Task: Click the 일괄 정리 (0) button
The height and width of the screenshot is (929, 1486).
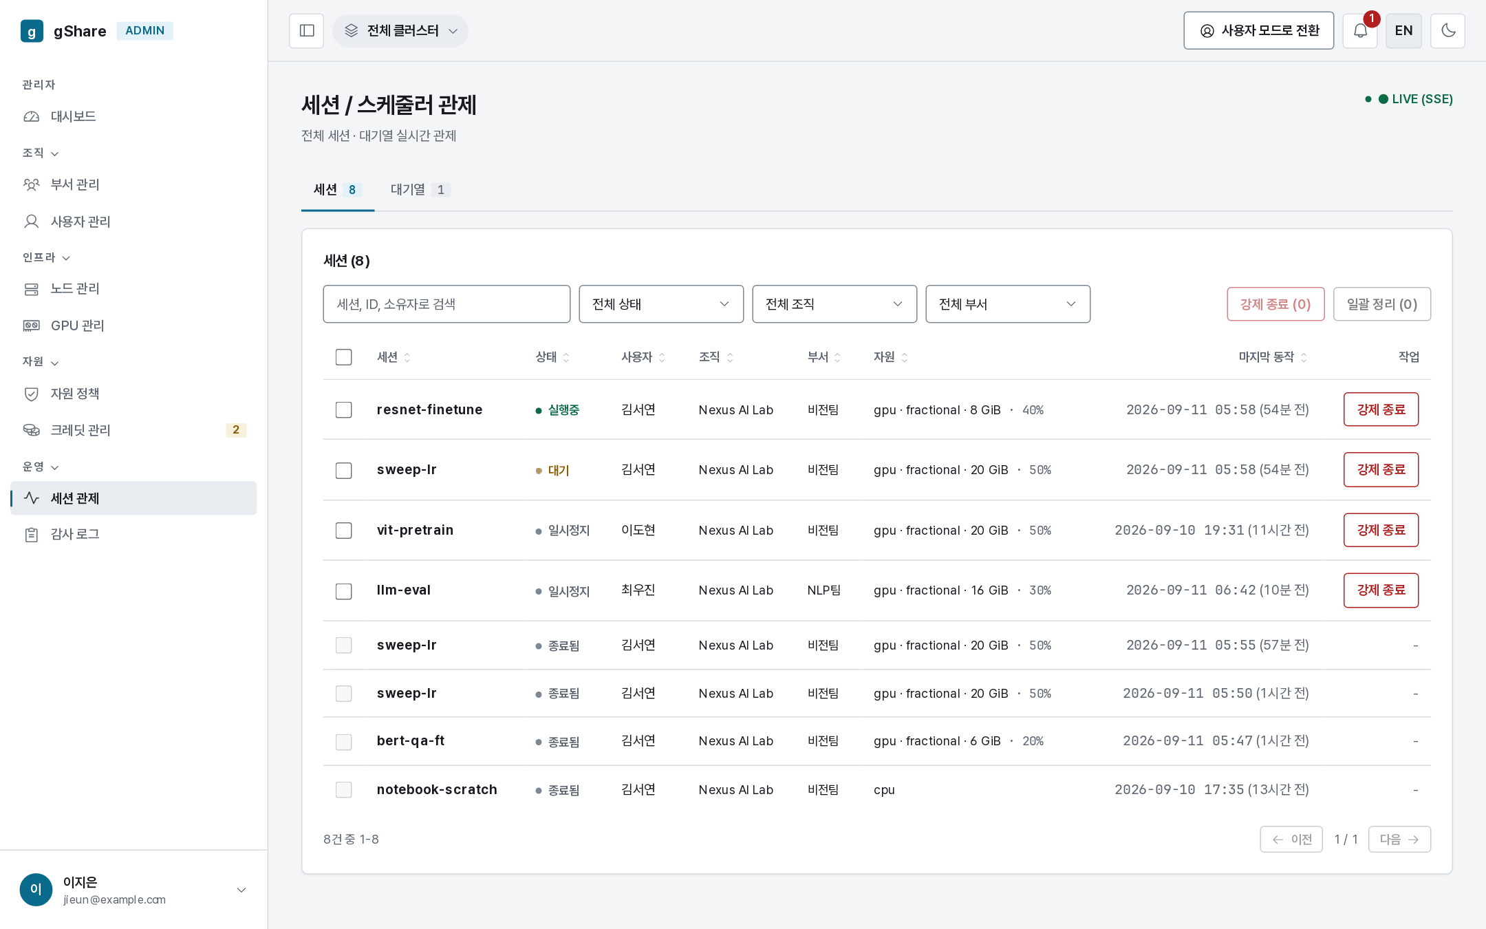Action: click(x=1381, y=304)
